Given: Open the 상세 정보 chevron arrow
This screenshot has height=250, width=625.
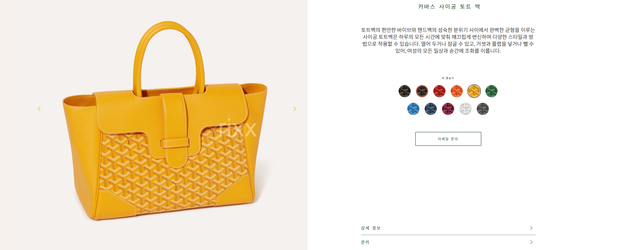Looking at the screenshot, I should [531, 228].
